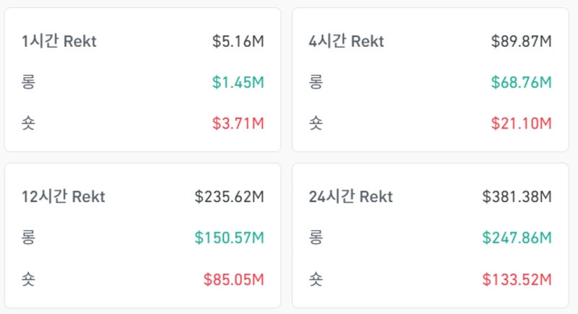578x314 pixels.
Task: Select the $89.87M total in 4시간 card
Action: pyautogui.click(x=521, y=41)
